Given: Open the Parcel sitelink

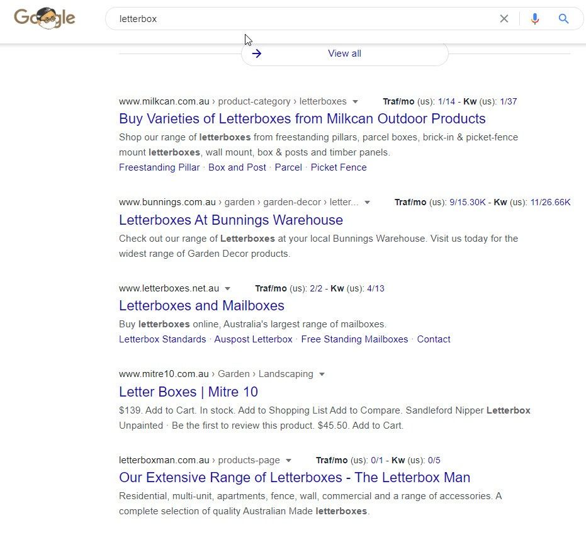Looking at the screenshot, I should pos(288,167).
